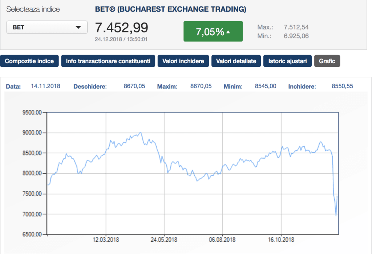Image resolution: width=372 pixels, height=254 pixels.
Task: Click the 06.08.2018 x-axis date label
Action: point(222,240)
